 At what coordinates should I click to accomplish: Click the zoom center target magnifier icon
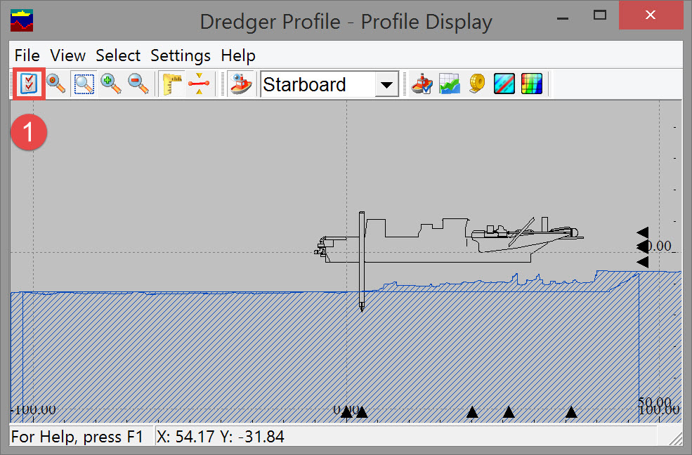(56, 84)
